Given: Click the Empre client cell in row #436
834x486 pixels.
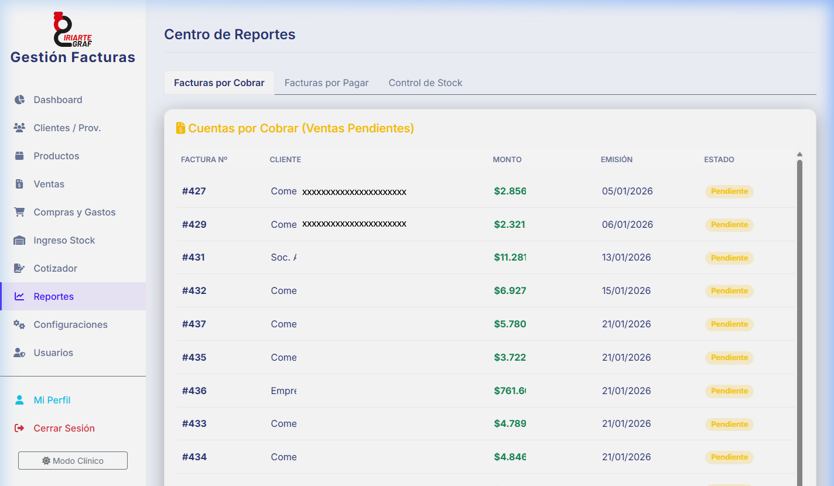Looking at the screenshot, I should coord(283,391).
